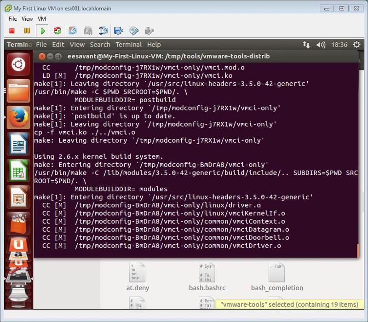Open the Snapshot Manager icon
Screen dimensions: 368x322
(x=103, y=31)
